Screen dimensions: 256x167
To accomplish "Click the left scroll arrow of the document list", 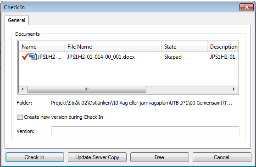I will point(22,89).
